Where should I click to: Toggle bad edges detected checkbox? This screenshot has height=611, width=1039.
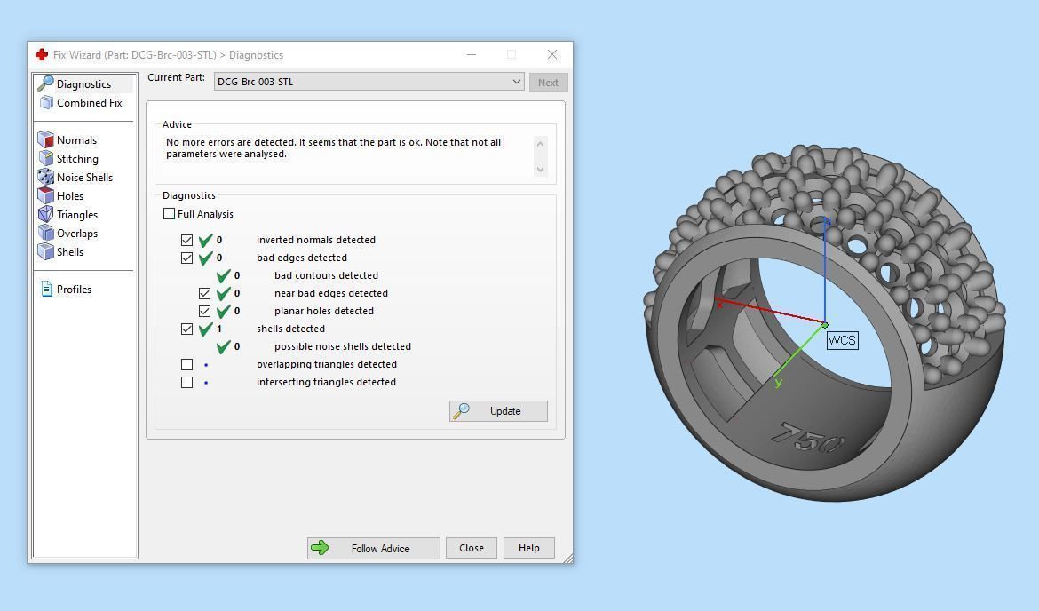[x=186, y=258]
